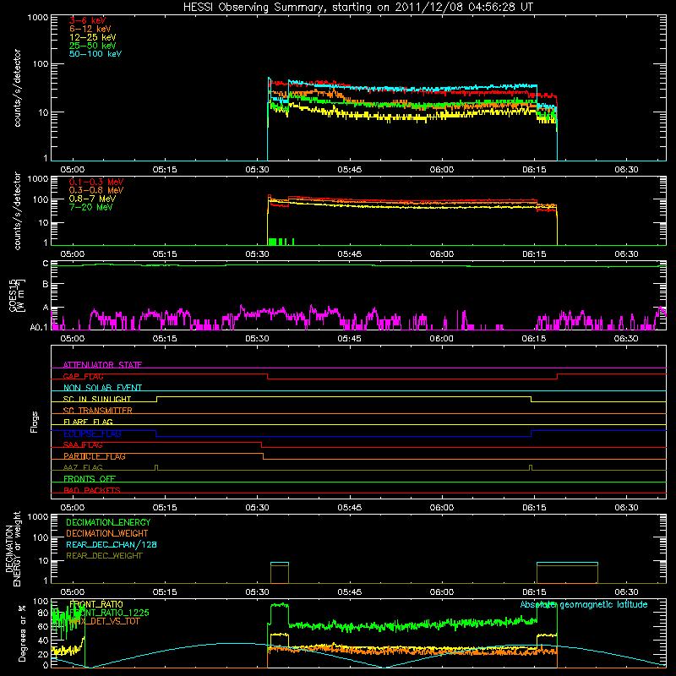Click the 05:00 tick under the MeV plot
This screenshot has height=676, width=676.
[x=73, y=254]
